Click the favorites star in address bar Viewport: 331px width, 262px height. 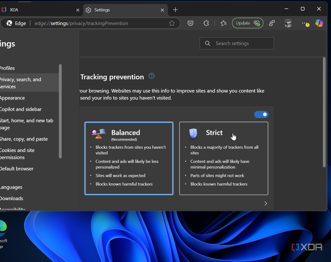(x=172, y=23)
